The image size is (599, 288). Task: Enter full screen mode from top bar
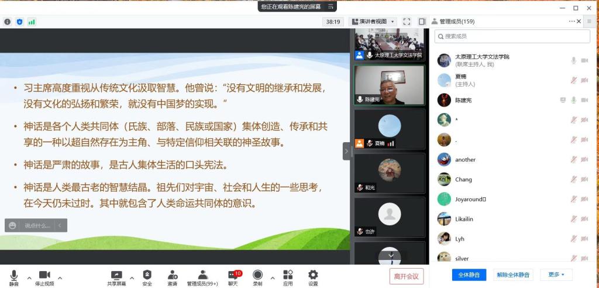(x=407, y=22)
